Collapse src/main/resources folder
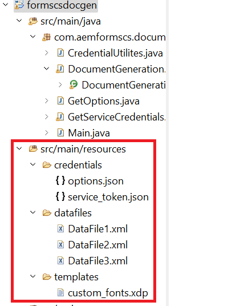 click(19, 148)
